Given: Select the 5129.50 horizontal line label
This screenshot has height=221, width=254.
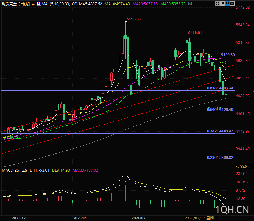Looking at the screenshot, I should pos(228,55).
